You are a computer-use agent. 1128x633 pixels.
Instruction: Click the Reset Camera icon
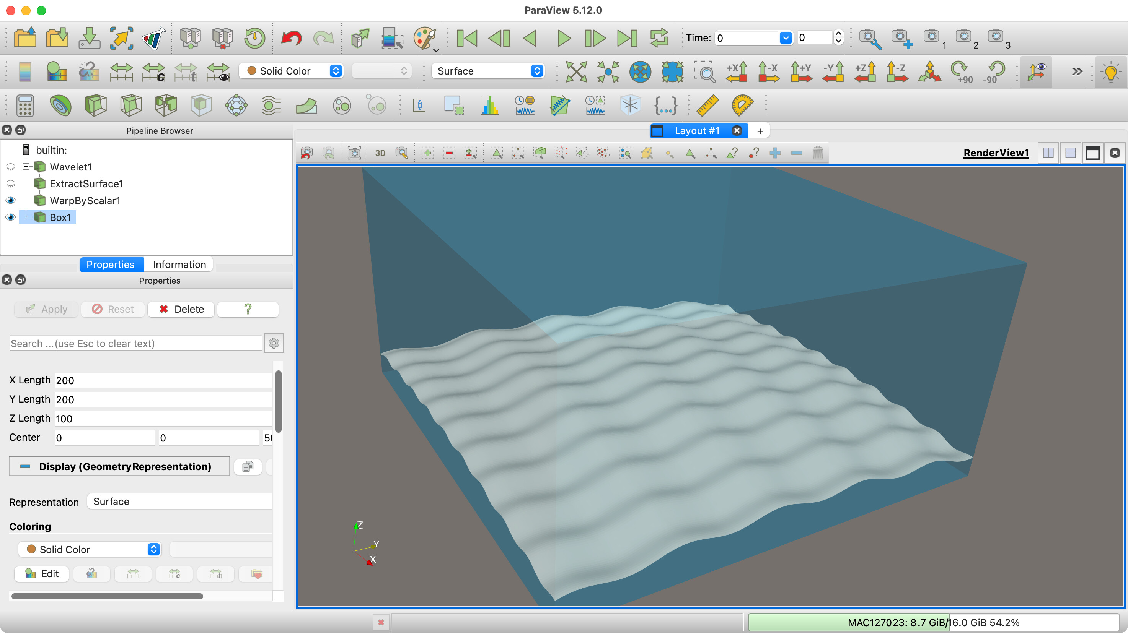[x=576, y=71]
